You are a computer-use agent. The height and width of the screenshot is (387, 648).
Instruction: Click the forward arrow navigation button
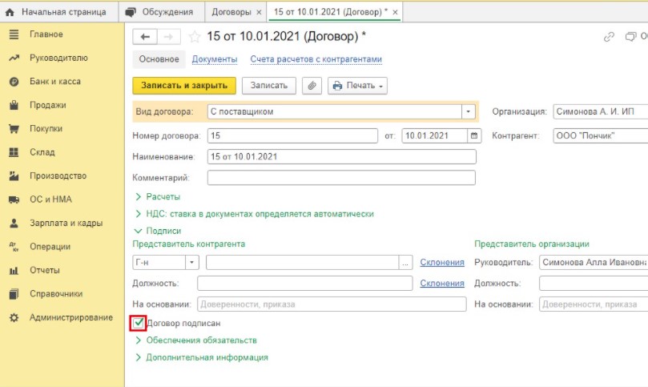(x=168, y=37)
